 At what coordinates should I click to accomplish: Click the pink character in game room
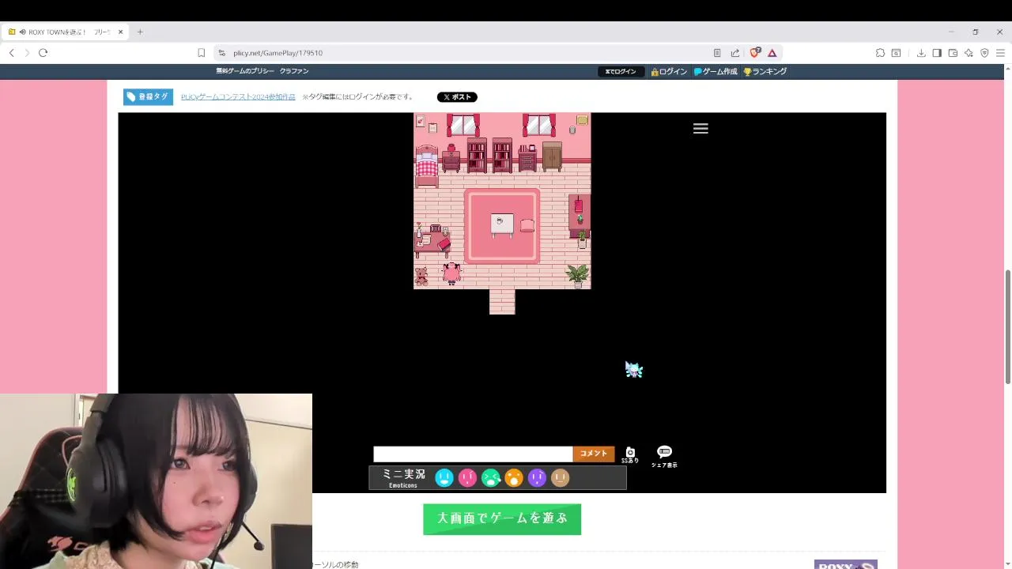coord(451,273)
